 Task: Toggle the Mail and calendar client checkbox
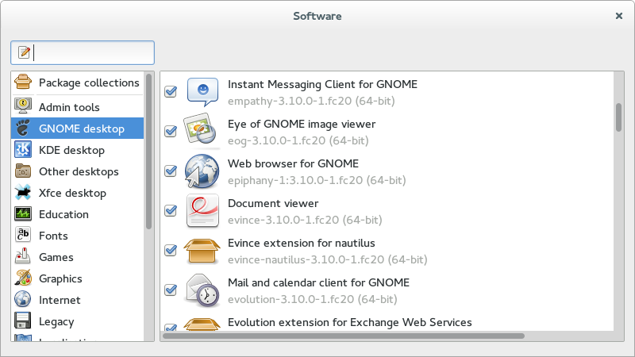click(x=170, y=290)
